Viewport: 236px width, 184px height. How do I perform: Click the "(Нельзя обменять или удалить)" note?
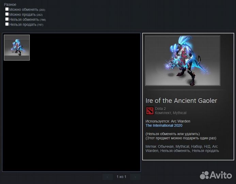[x=173, y=134]
